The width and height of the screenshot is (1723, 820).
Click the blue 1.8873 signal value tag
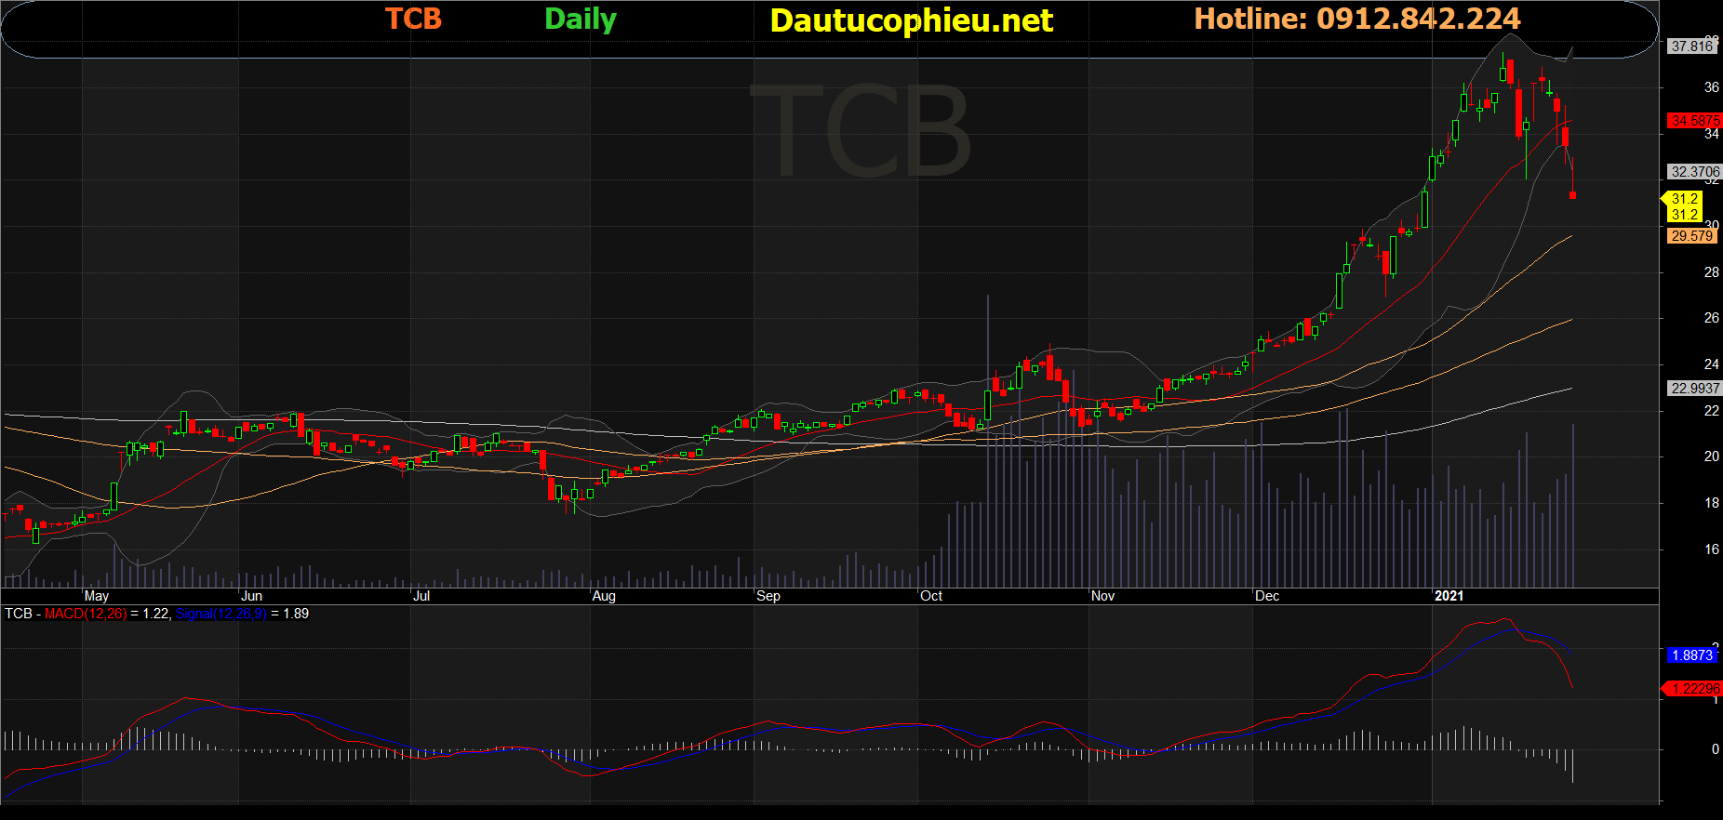click(x=1691, y=655)
